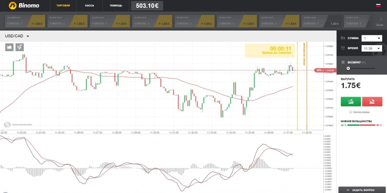
Task: Click the alarm clock icon beside ВРЕМЯ
Action: (x=343, y=48)
